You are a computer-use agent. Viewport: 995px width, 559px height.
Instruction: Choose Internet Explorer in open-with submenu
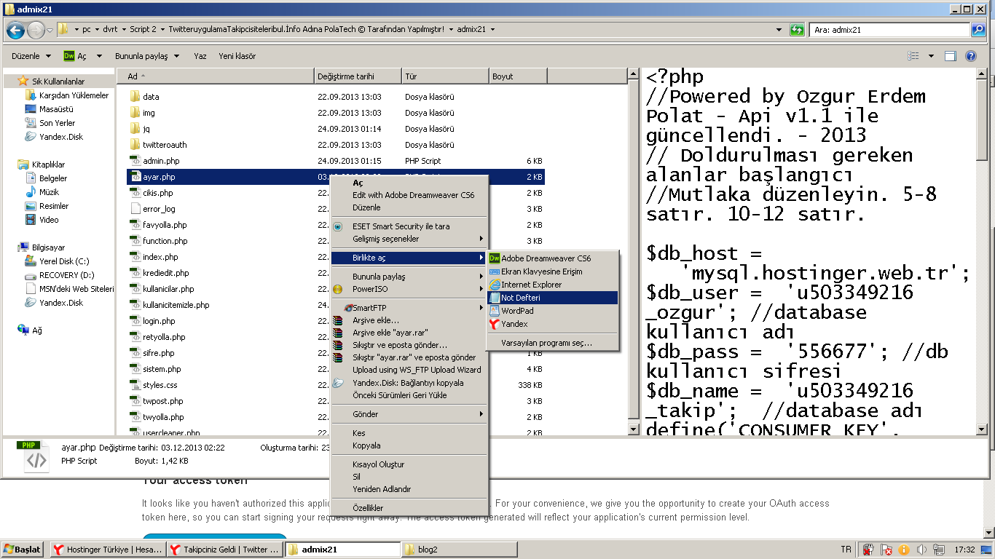(x=552, y=285)
